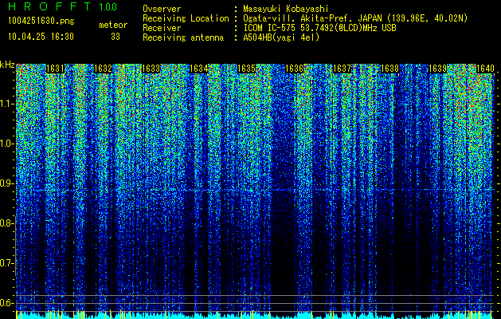Screen dimensions: 501x319
Task: Click the date stamp 10.04.25 16:30
Action: (41, 37)
